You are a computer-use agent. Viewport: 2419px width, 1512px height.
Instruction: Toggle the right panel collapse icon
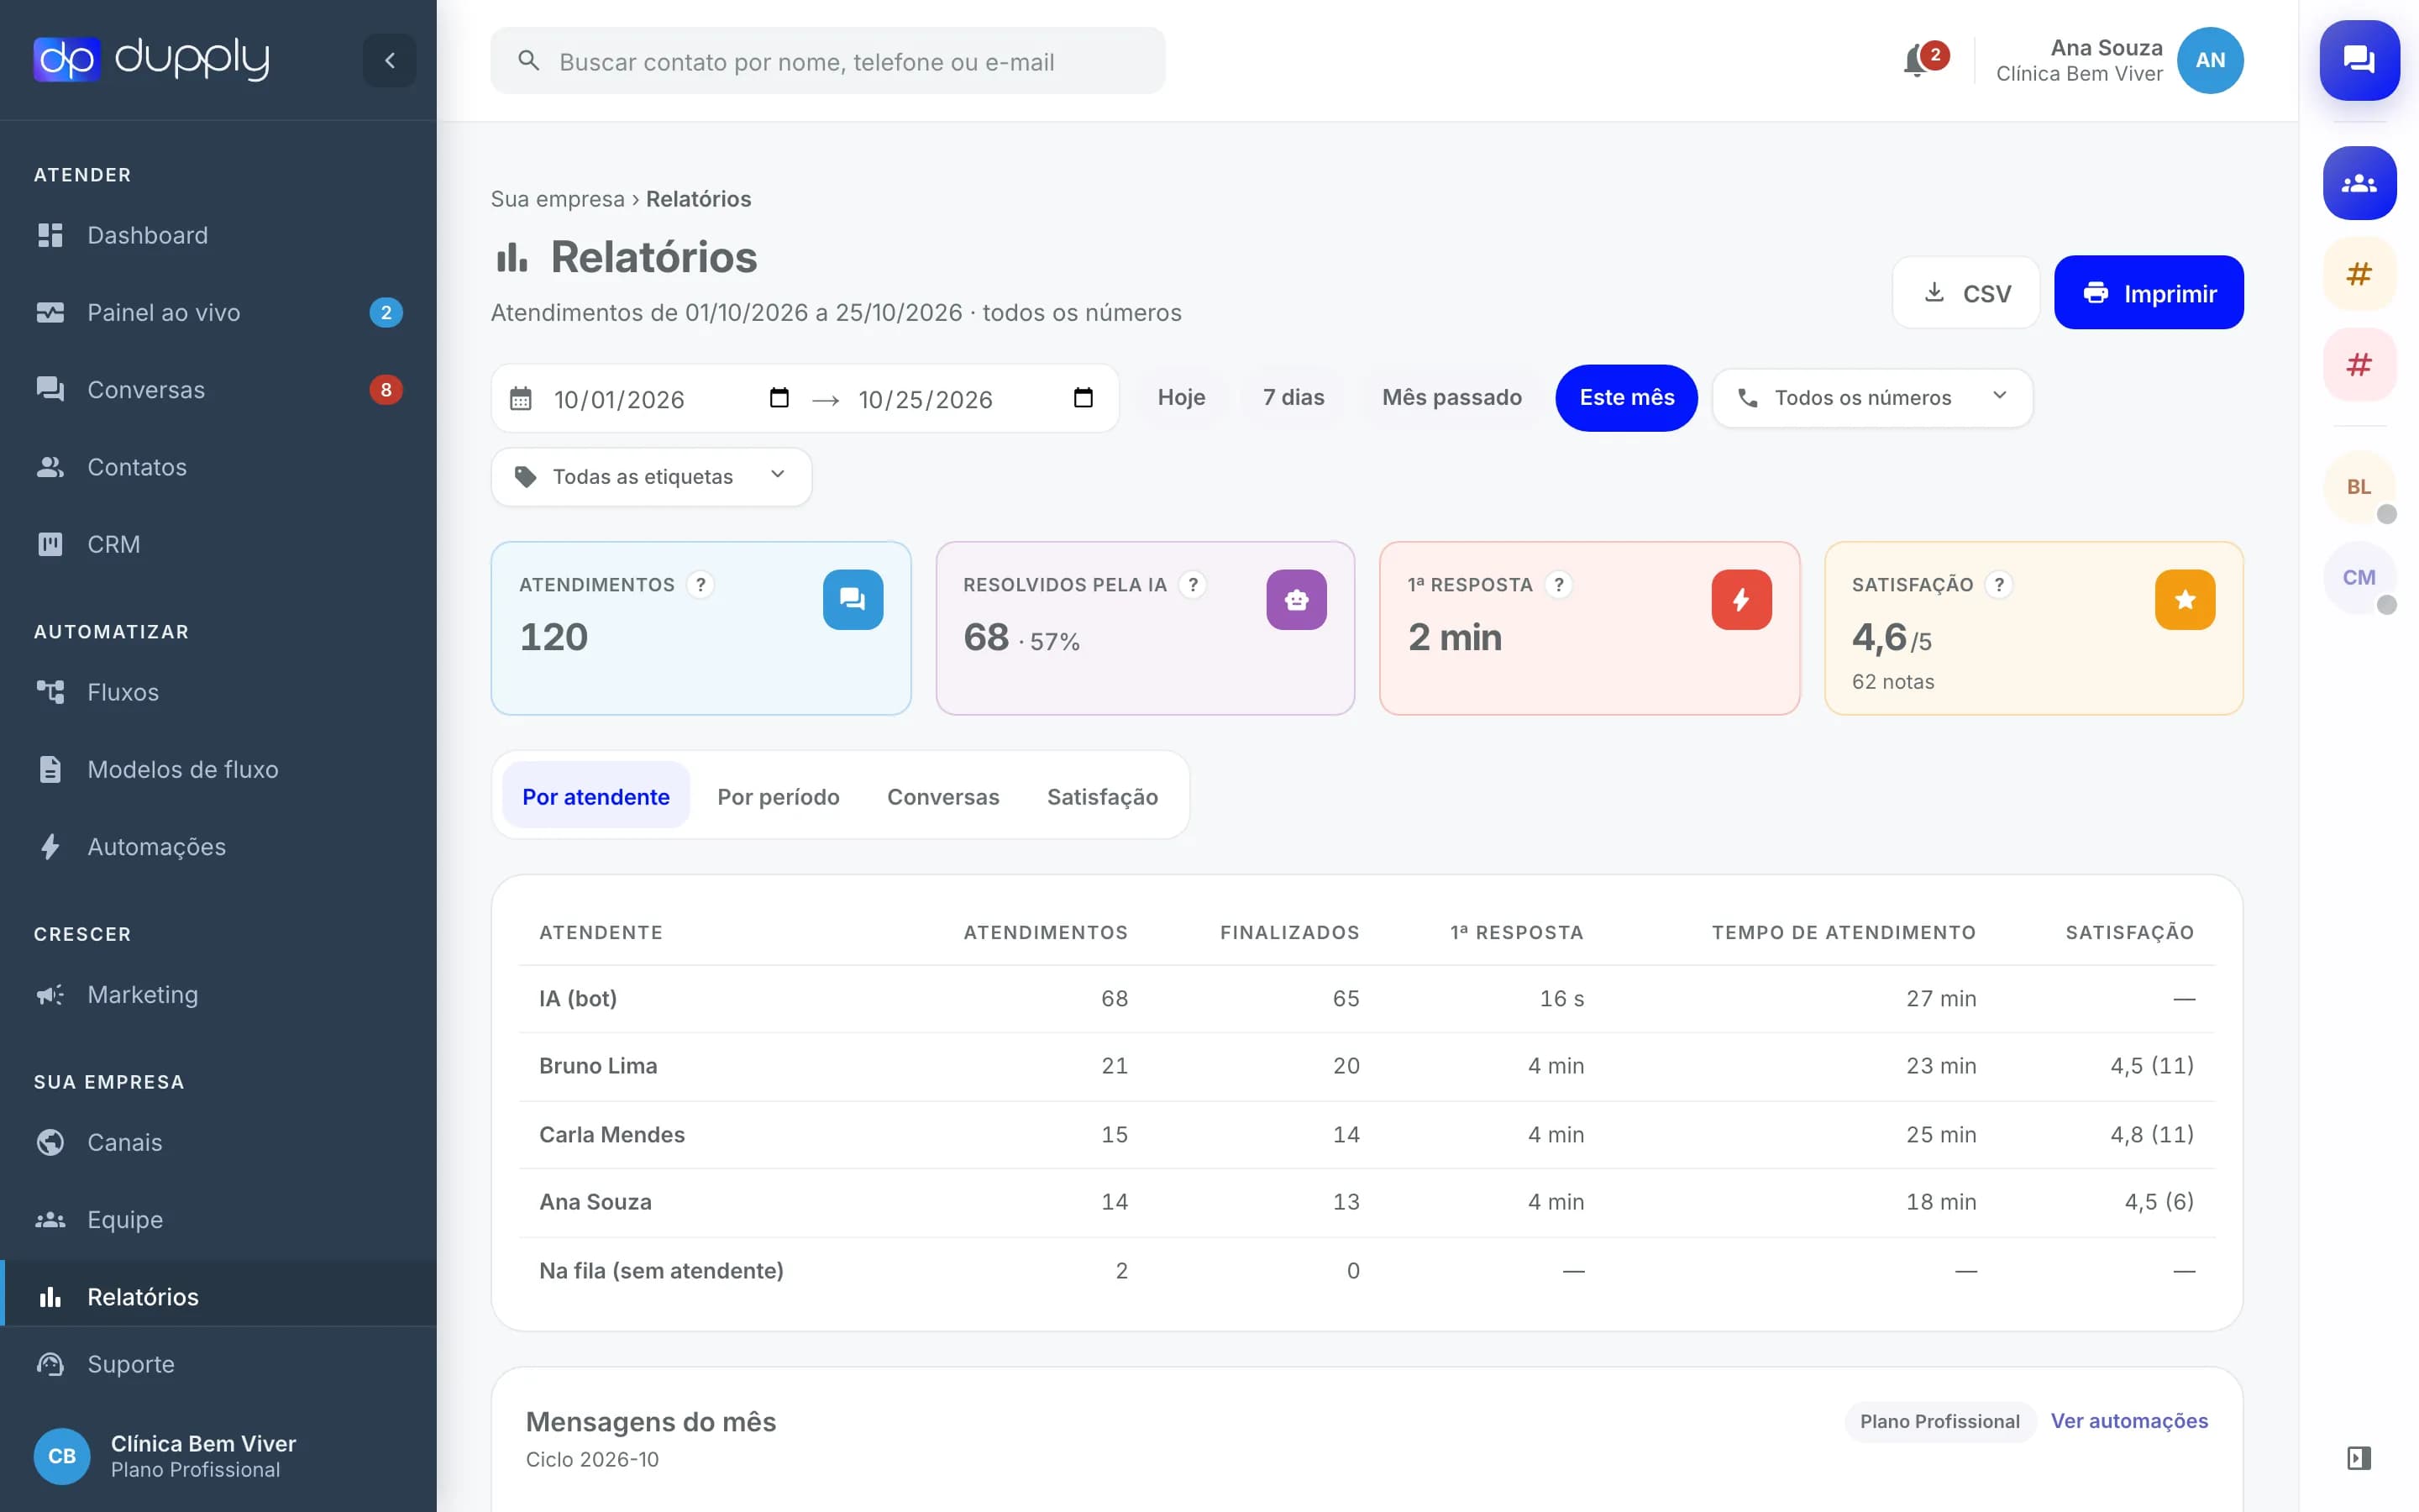pyautogui.click(x=2359, y=1458)
